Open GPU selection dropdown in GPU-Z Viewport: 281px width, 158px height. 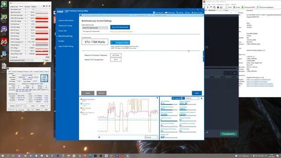[x=22, y=61]
